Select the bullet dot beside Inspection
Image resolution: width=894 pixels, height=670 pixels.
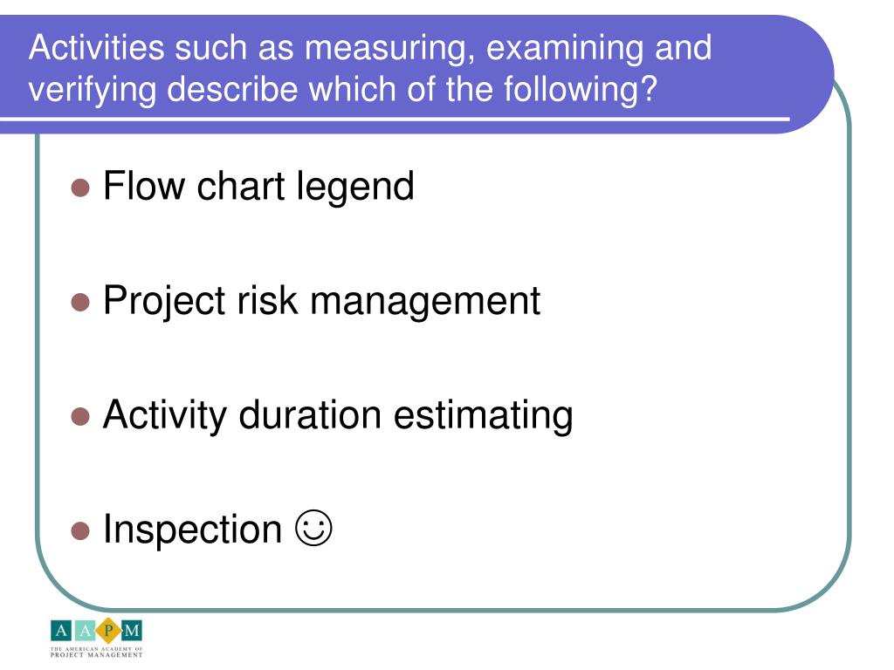pos(80,530)
